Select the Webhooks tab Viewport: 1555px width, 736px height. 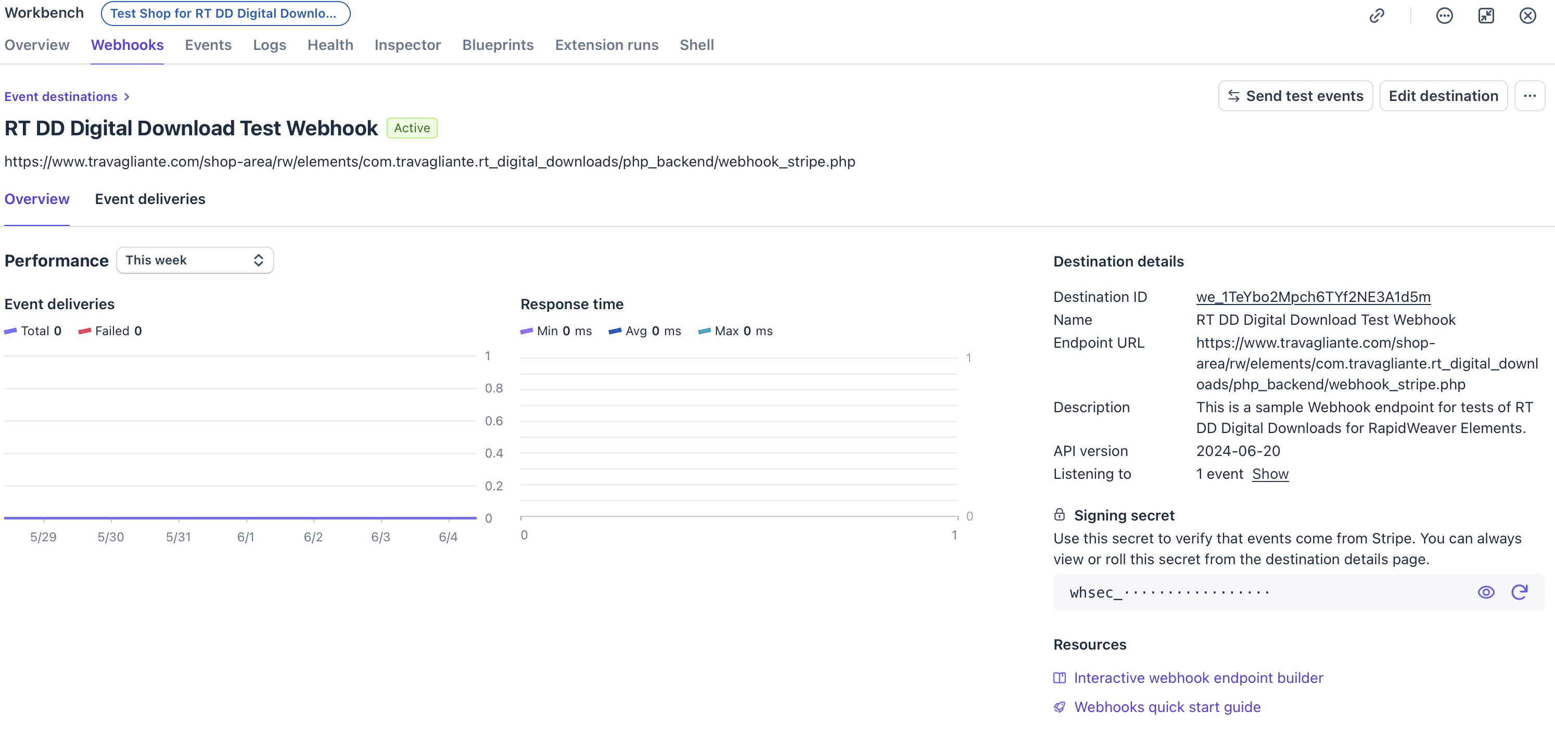(x=127, y=45)
